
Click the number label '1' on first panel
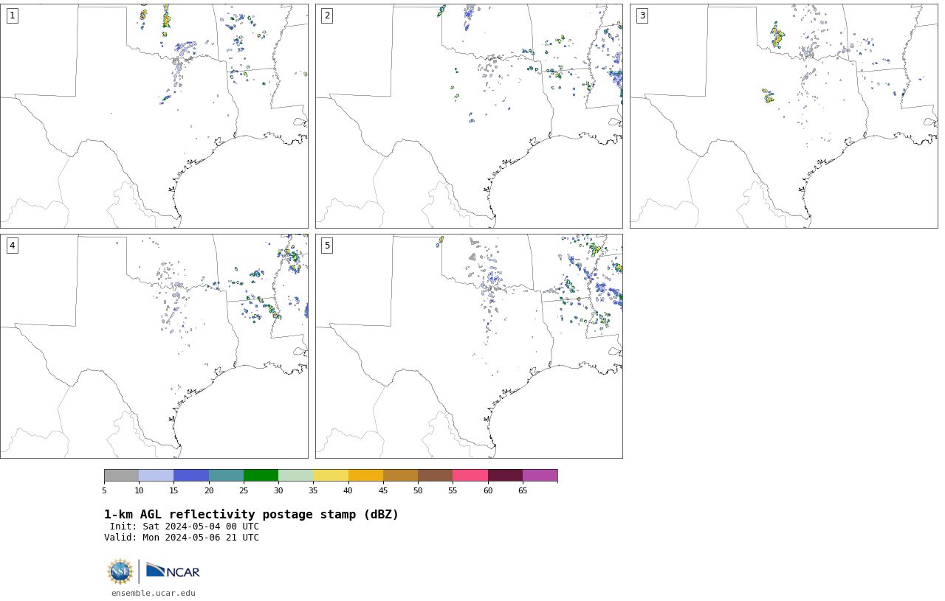[12, 15]
